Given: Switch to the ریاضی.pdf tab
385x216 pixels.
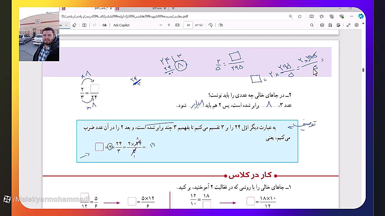Looking at the screenshot, I should click(x=87, y=8).
